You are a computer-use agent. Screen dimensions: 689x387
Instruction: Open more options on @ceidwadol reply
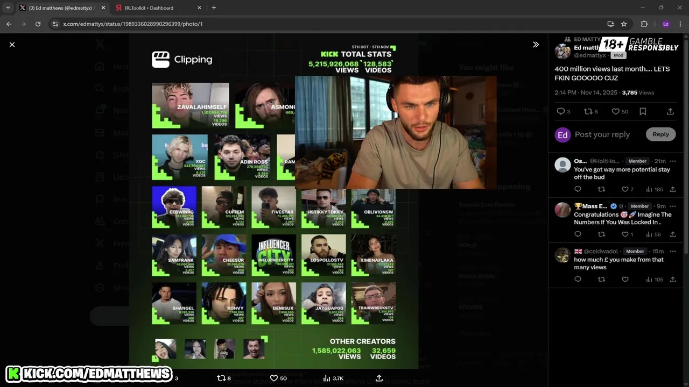click(x=672, y=252)
